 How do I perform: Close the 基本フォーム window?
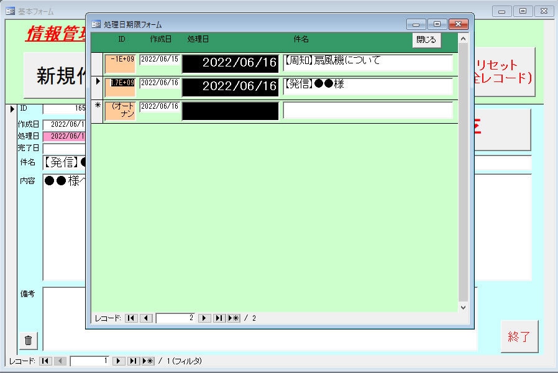(x=544, y=11)
